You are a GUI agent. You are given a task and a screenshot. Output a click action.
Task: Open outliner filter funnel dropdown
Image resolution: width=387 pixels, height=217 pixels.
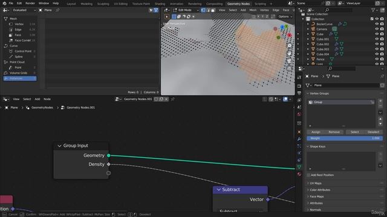click(375, 10)
